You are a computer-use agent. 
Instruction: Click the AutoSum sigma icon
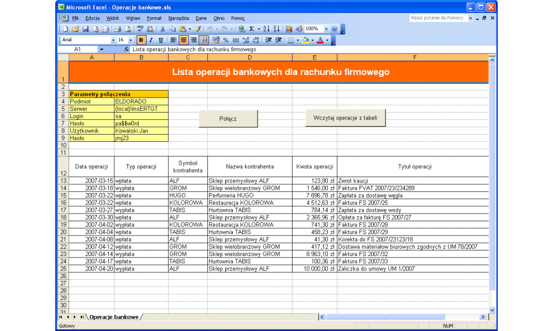[x=252, y=29]
